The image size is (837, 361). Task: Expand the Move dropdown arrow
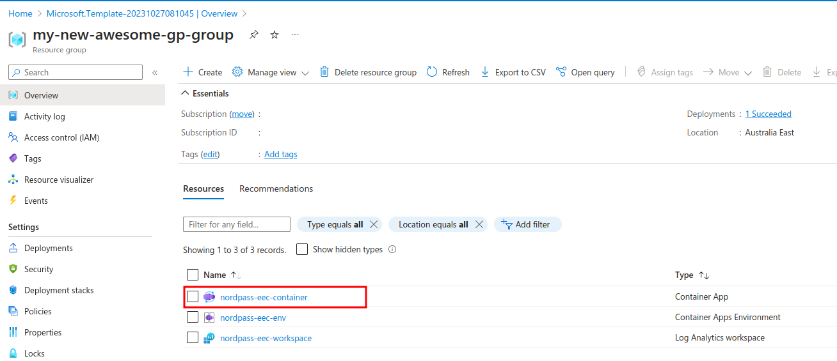tap(747, 73)
